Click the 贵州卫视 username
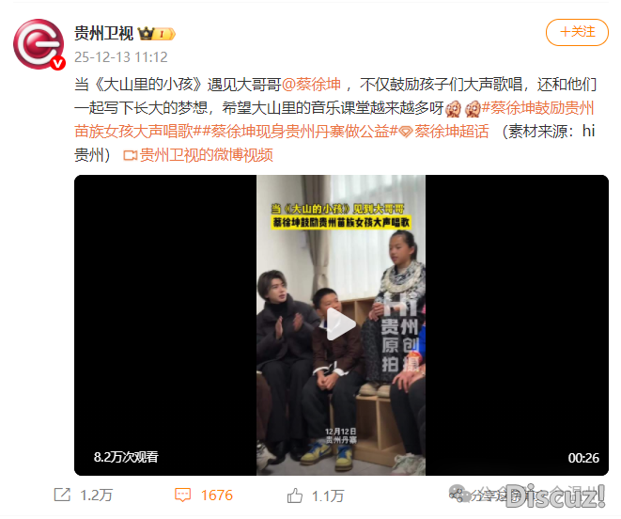The height and width of the screenshot is (519, 621). pos(103,33)
